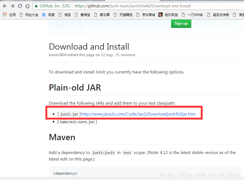The width and height of the screenshot is (244, 180).
Task: Open the 31 revisions history text
Action: (x=125, y=55)
